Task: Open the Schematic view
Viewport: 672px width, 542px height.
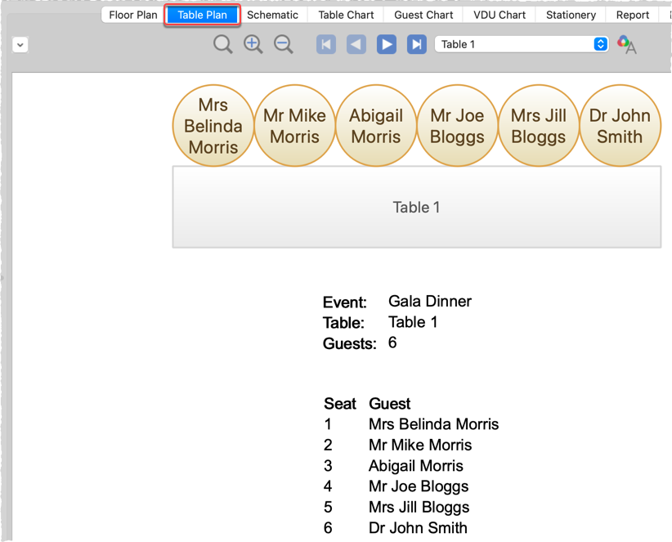Action: pyautogui.click(x=273, y=14)
